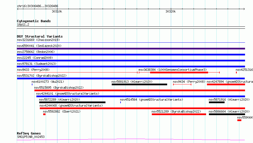Screen dimensions: 253x143
Task: Click the nsv9433 (Perry2008) label
Action: (33, 70)
